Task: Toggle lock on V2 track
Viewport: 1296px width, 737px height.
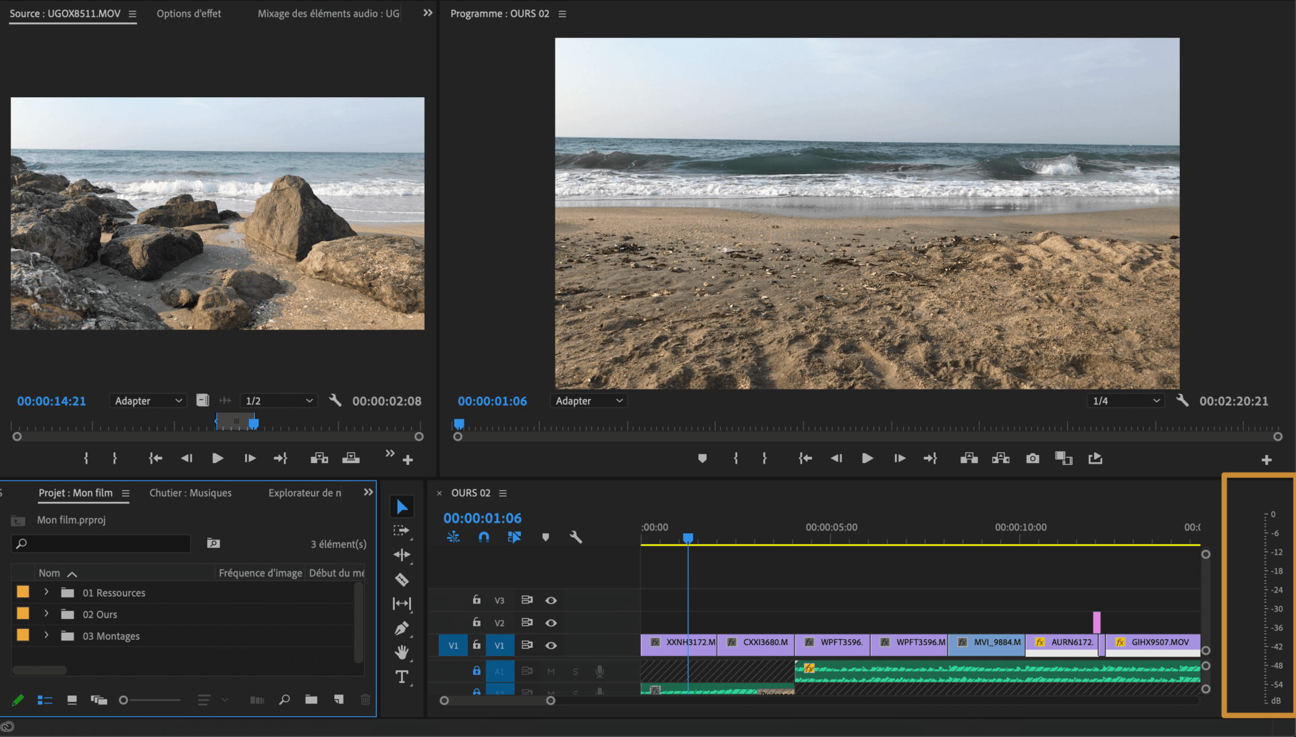Action: click(x=477, y=622)
